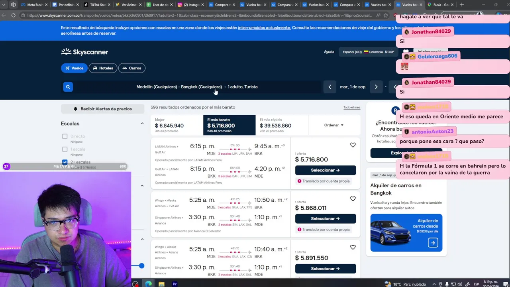
Task: Open the search magnifier button
Action: point(68,87)
